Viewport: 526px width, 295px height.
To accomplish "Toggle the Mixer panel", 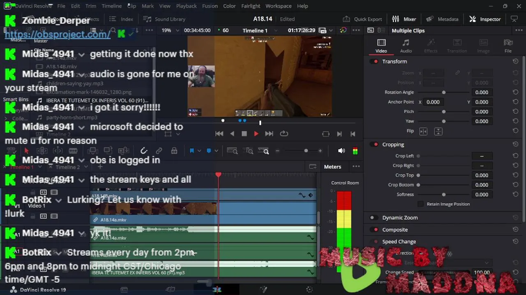I will tap(404, 19).
